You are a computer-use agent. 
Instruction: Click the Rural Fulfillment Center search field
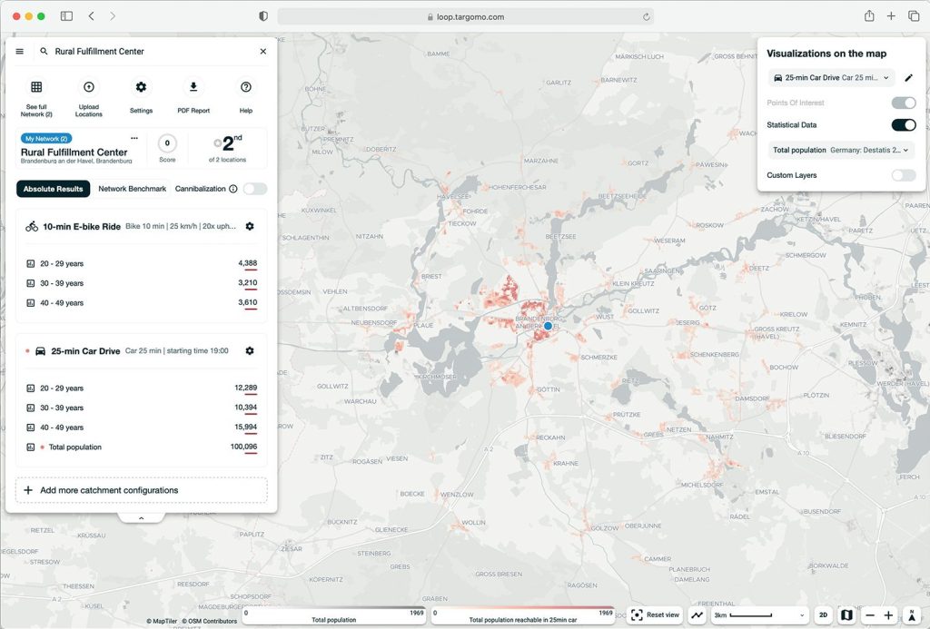click(x=152, y=52)
